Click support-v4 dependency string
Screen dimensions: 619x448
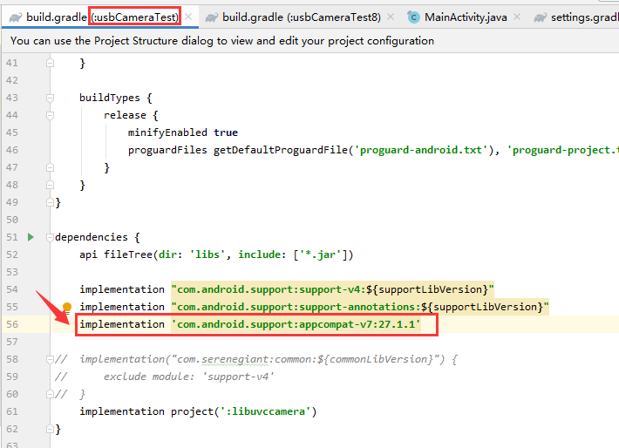(332, 289)
